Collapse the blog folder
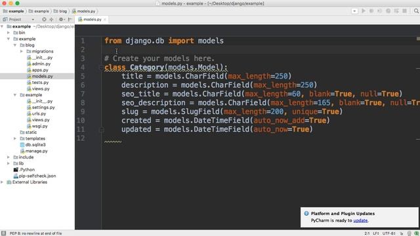 pos(15,45)
